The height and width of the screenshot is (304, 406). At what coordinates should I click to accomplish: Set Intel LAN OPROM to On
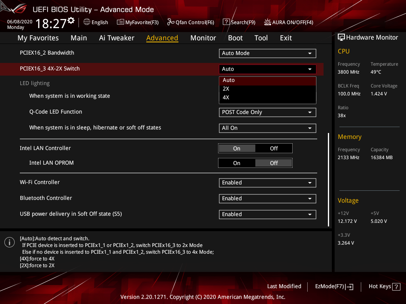pyautogui.click(x=237, y=163)
